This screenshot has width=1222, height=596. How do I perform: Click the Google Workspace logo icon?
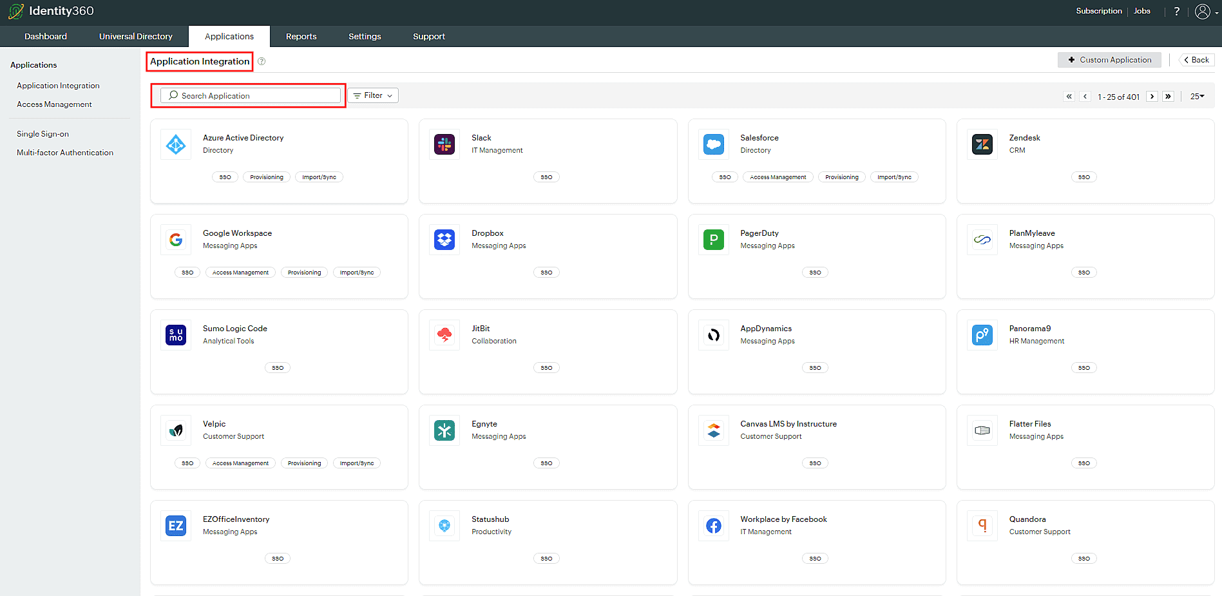[x=176, y=240]
